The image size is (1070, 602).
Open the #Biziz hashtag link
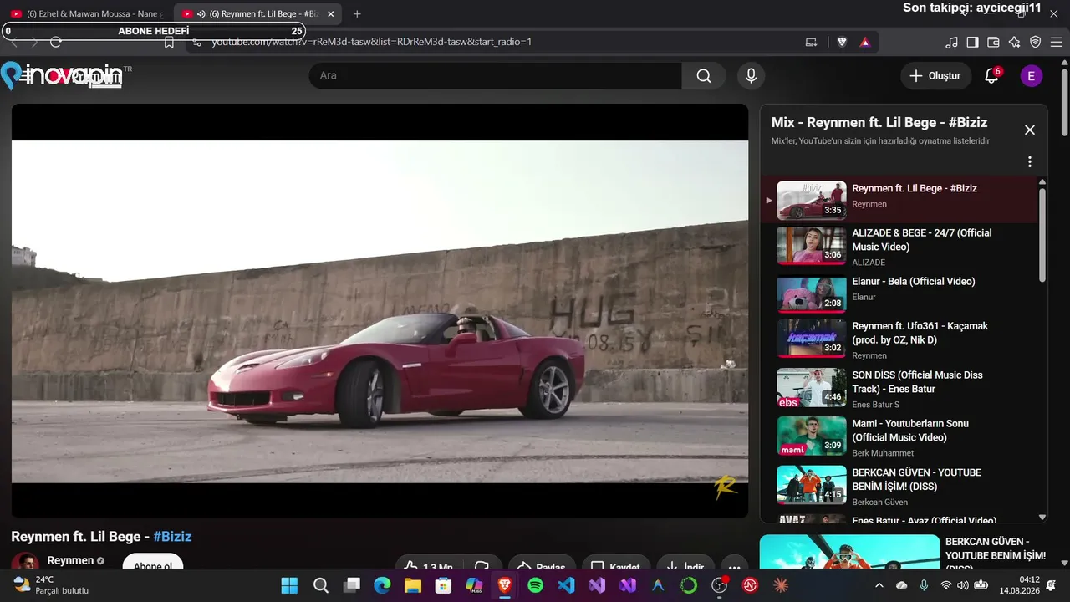click(x=172, y=537)
